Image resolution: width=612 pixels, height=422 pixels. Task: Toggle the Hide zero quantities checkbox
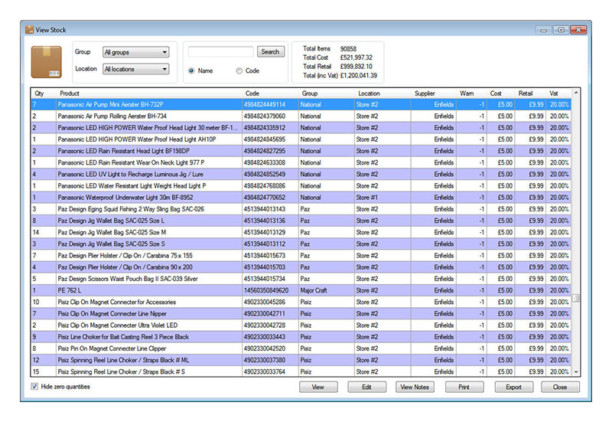[x=34, y=387]
